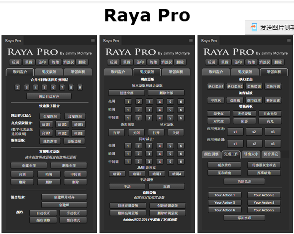
Task: Choose 暗调3 under JM阴影预设
Action: coord(157,174)
